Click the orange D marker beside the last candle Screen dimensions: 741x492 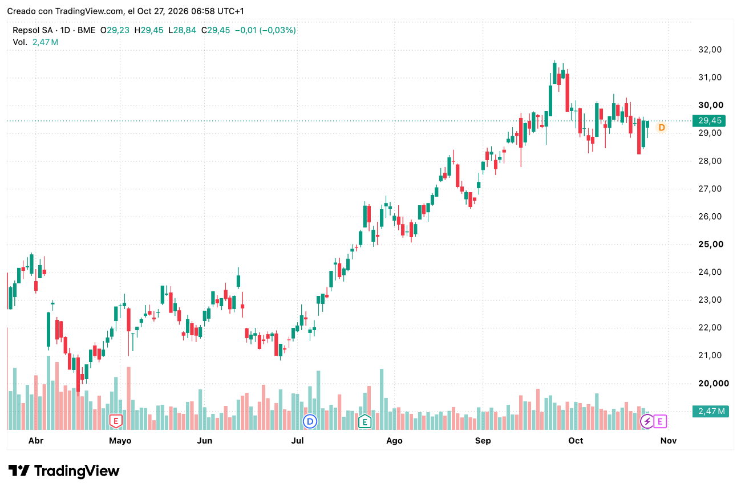click(x=662, y=128)
